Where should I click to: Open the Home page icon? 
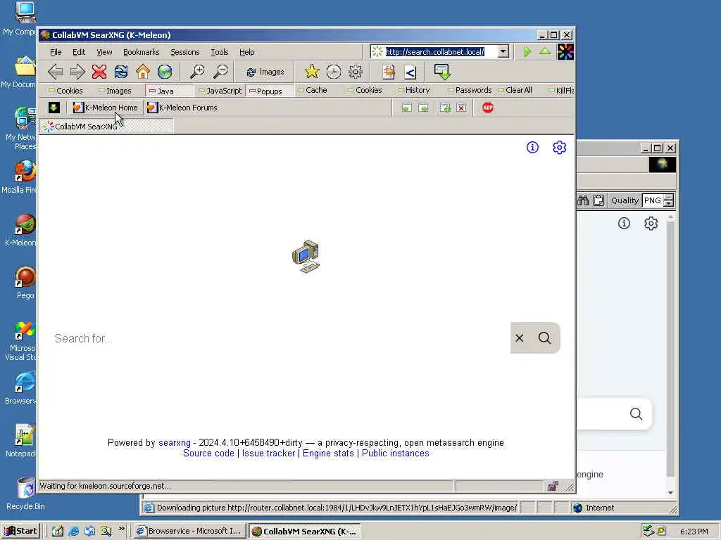coord(143,72)
